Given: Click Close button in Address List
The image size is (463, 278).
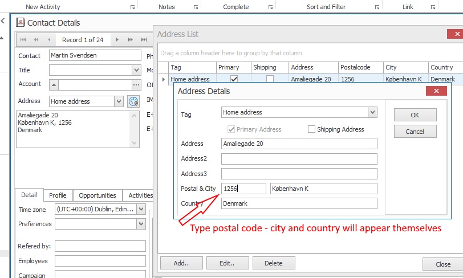Looking at the screenshot, I should [443, 264].
